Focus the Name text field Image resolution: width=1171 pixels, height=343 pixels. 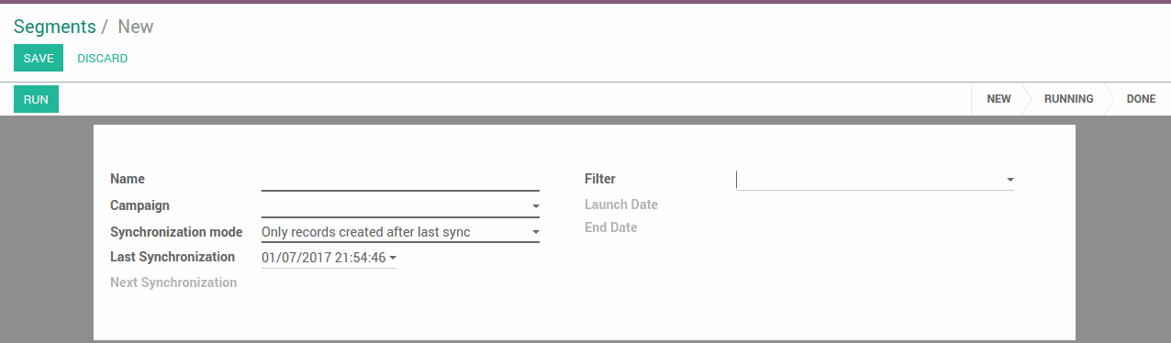[x=400, y=180]
